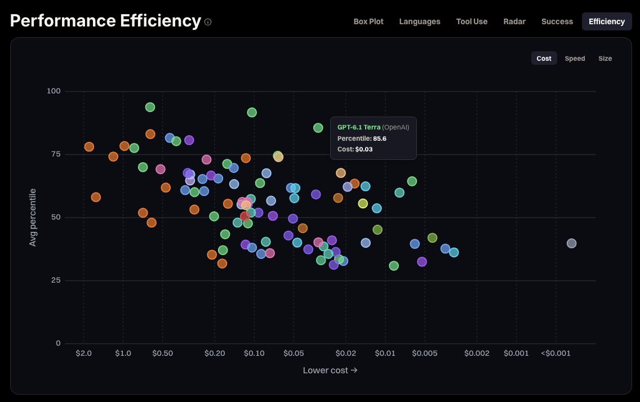Image resolution: width=640 pixels, height=402 pixels.
Task: Toggle the chart metric to Cost
Action: (x=544, y=59)
